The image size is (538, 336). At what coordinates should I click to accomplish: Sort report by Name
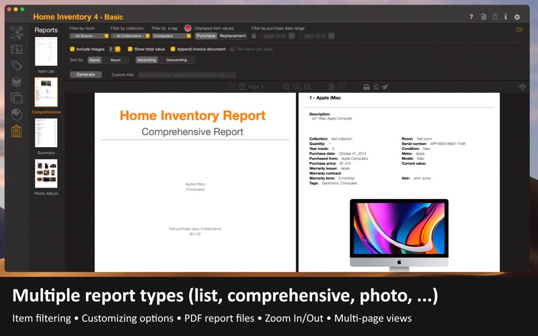coord(94,60)
